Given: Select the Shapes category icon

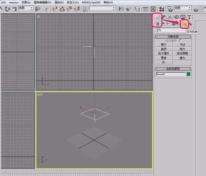Looking at the screenshot, I should point(163,24).
